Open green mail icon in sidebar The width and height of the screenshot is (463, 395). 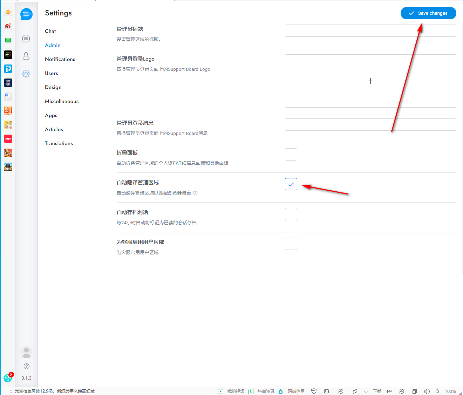tap(8, 40)
